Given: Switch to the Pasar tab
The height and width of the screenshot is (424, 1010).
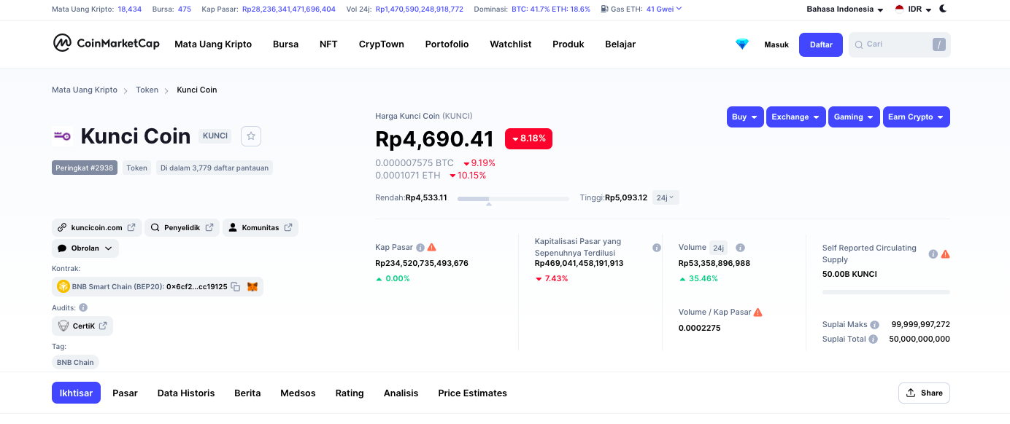Looking at the screenshot, I should coord(125,393).
